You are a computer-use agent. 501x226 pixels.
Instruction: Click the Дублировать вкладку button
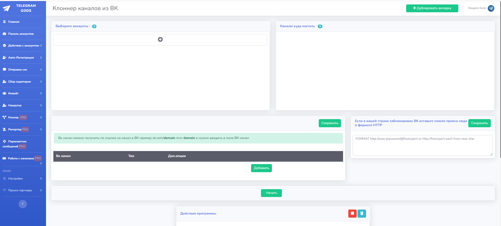[432, 8]
